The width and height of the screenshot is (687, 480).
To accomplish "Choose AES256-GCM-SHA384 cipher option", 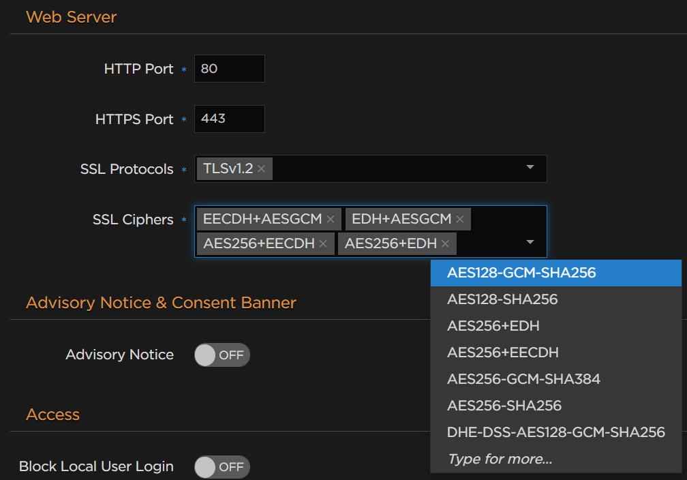I will point(523,379).
